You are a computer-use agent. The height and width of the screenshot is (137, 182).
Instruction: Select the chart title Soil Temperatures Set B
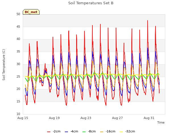pos(91,3)
